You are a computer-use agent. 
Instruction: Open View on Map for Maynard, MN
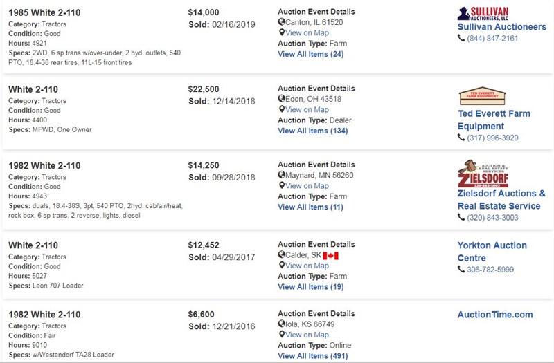point(307,185)
